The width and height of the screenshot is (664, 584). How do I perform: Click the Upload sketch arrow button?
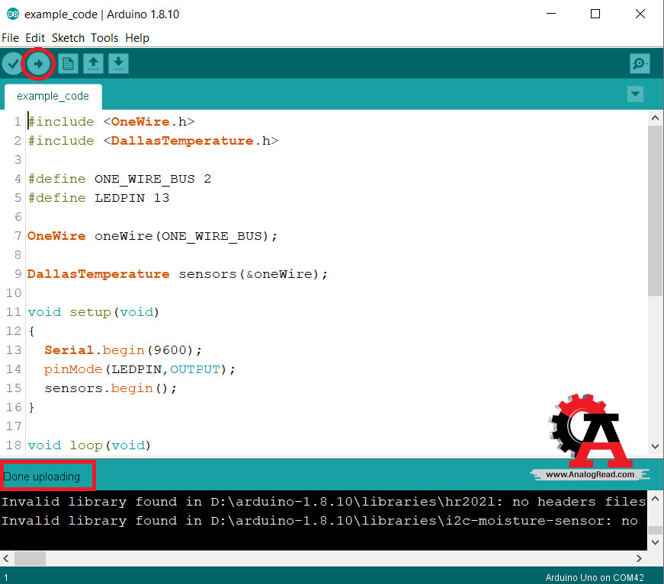click(38, 64)
